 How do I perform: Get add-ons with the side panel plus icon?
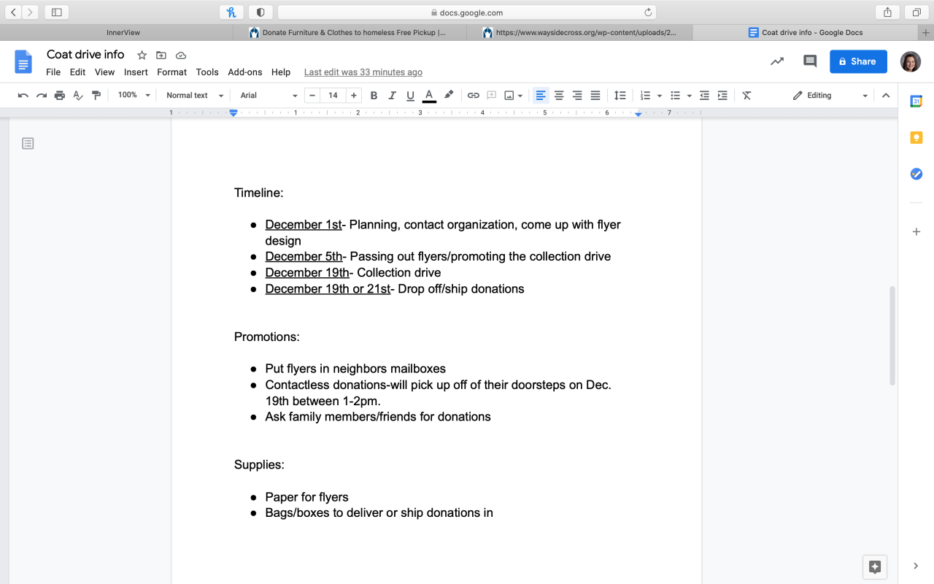click(x=916, y=232)
